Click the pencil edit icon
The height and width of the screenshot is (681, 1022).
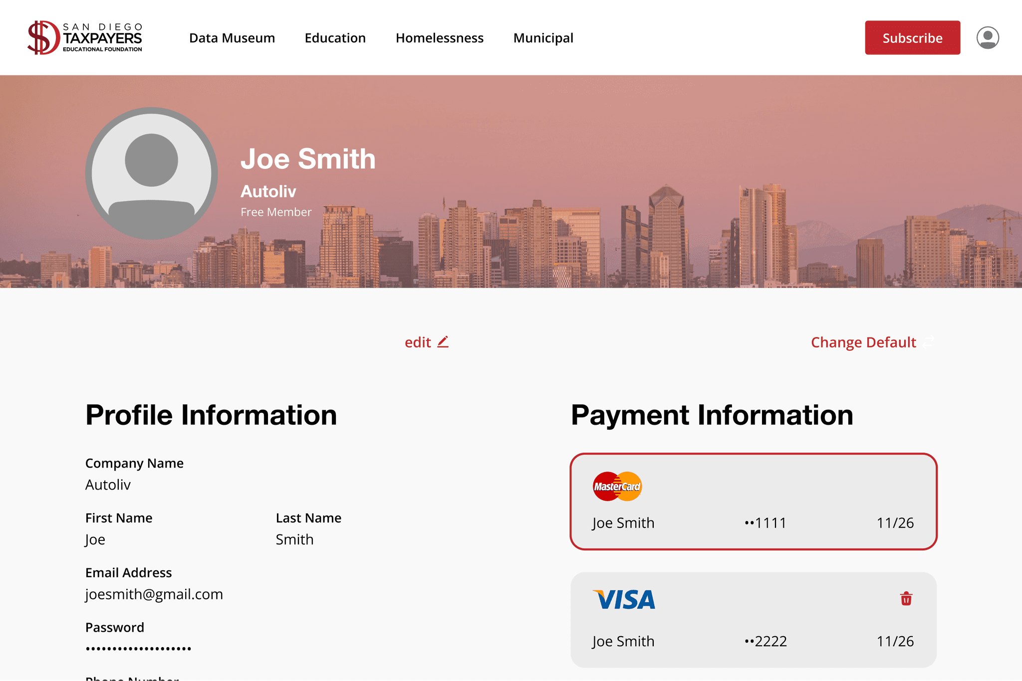coord(443,342)
